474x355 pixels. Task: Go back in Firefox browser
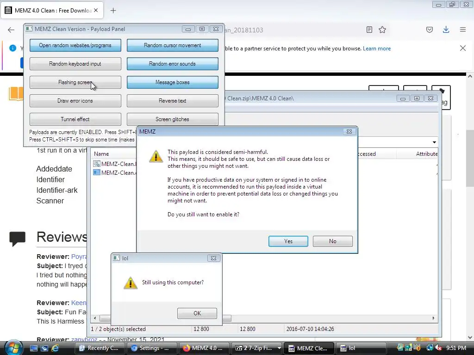(x=11, y=30)
